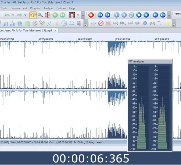Screen dimensions: 181x165
Task: Jump to end of the audio
Action: pyautogui.click(x=163, y=15)
